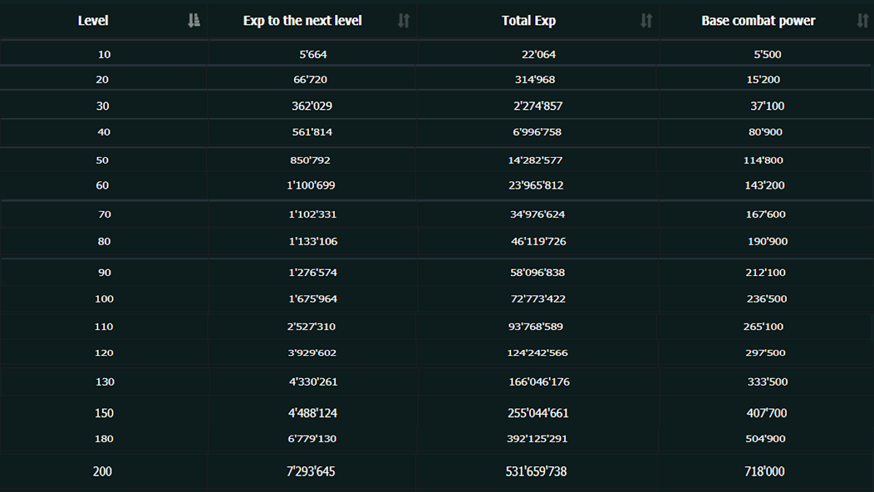Click the Base combat power header label
874x492 pixels.
click(758, 21)
